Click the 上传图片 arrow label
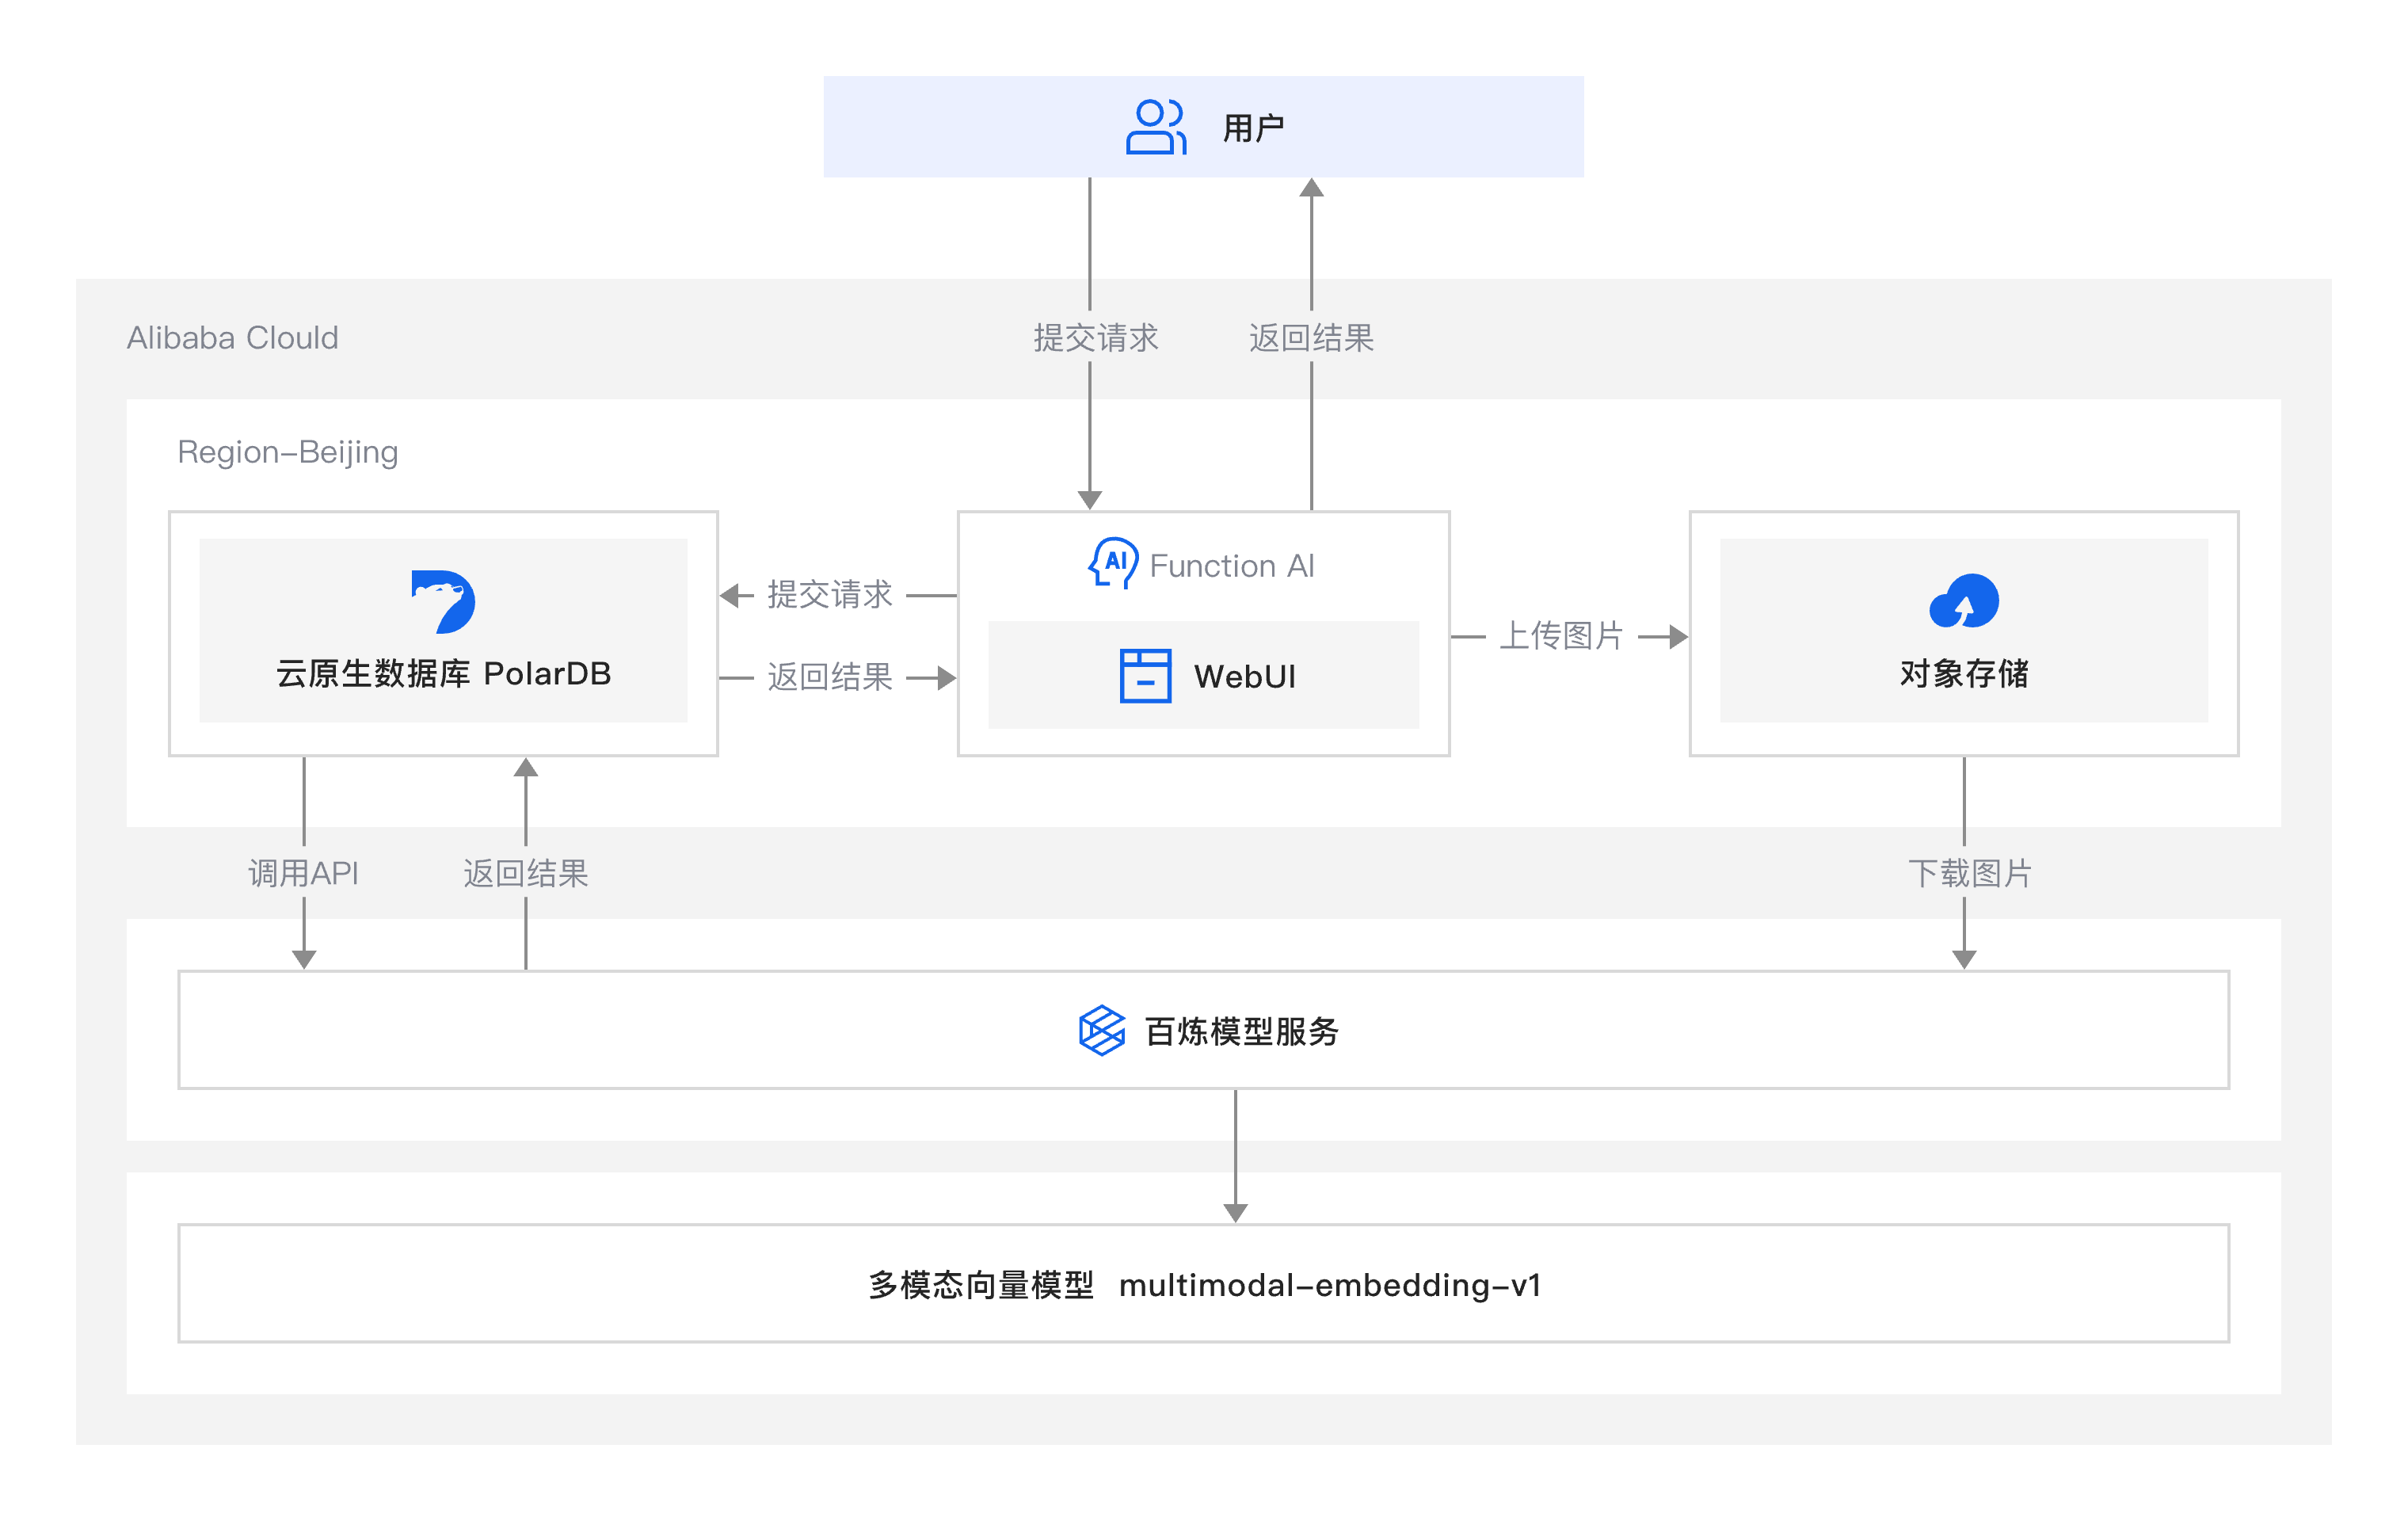The width and height of the screenshot is (2408, 1521). pos(1561,636)
